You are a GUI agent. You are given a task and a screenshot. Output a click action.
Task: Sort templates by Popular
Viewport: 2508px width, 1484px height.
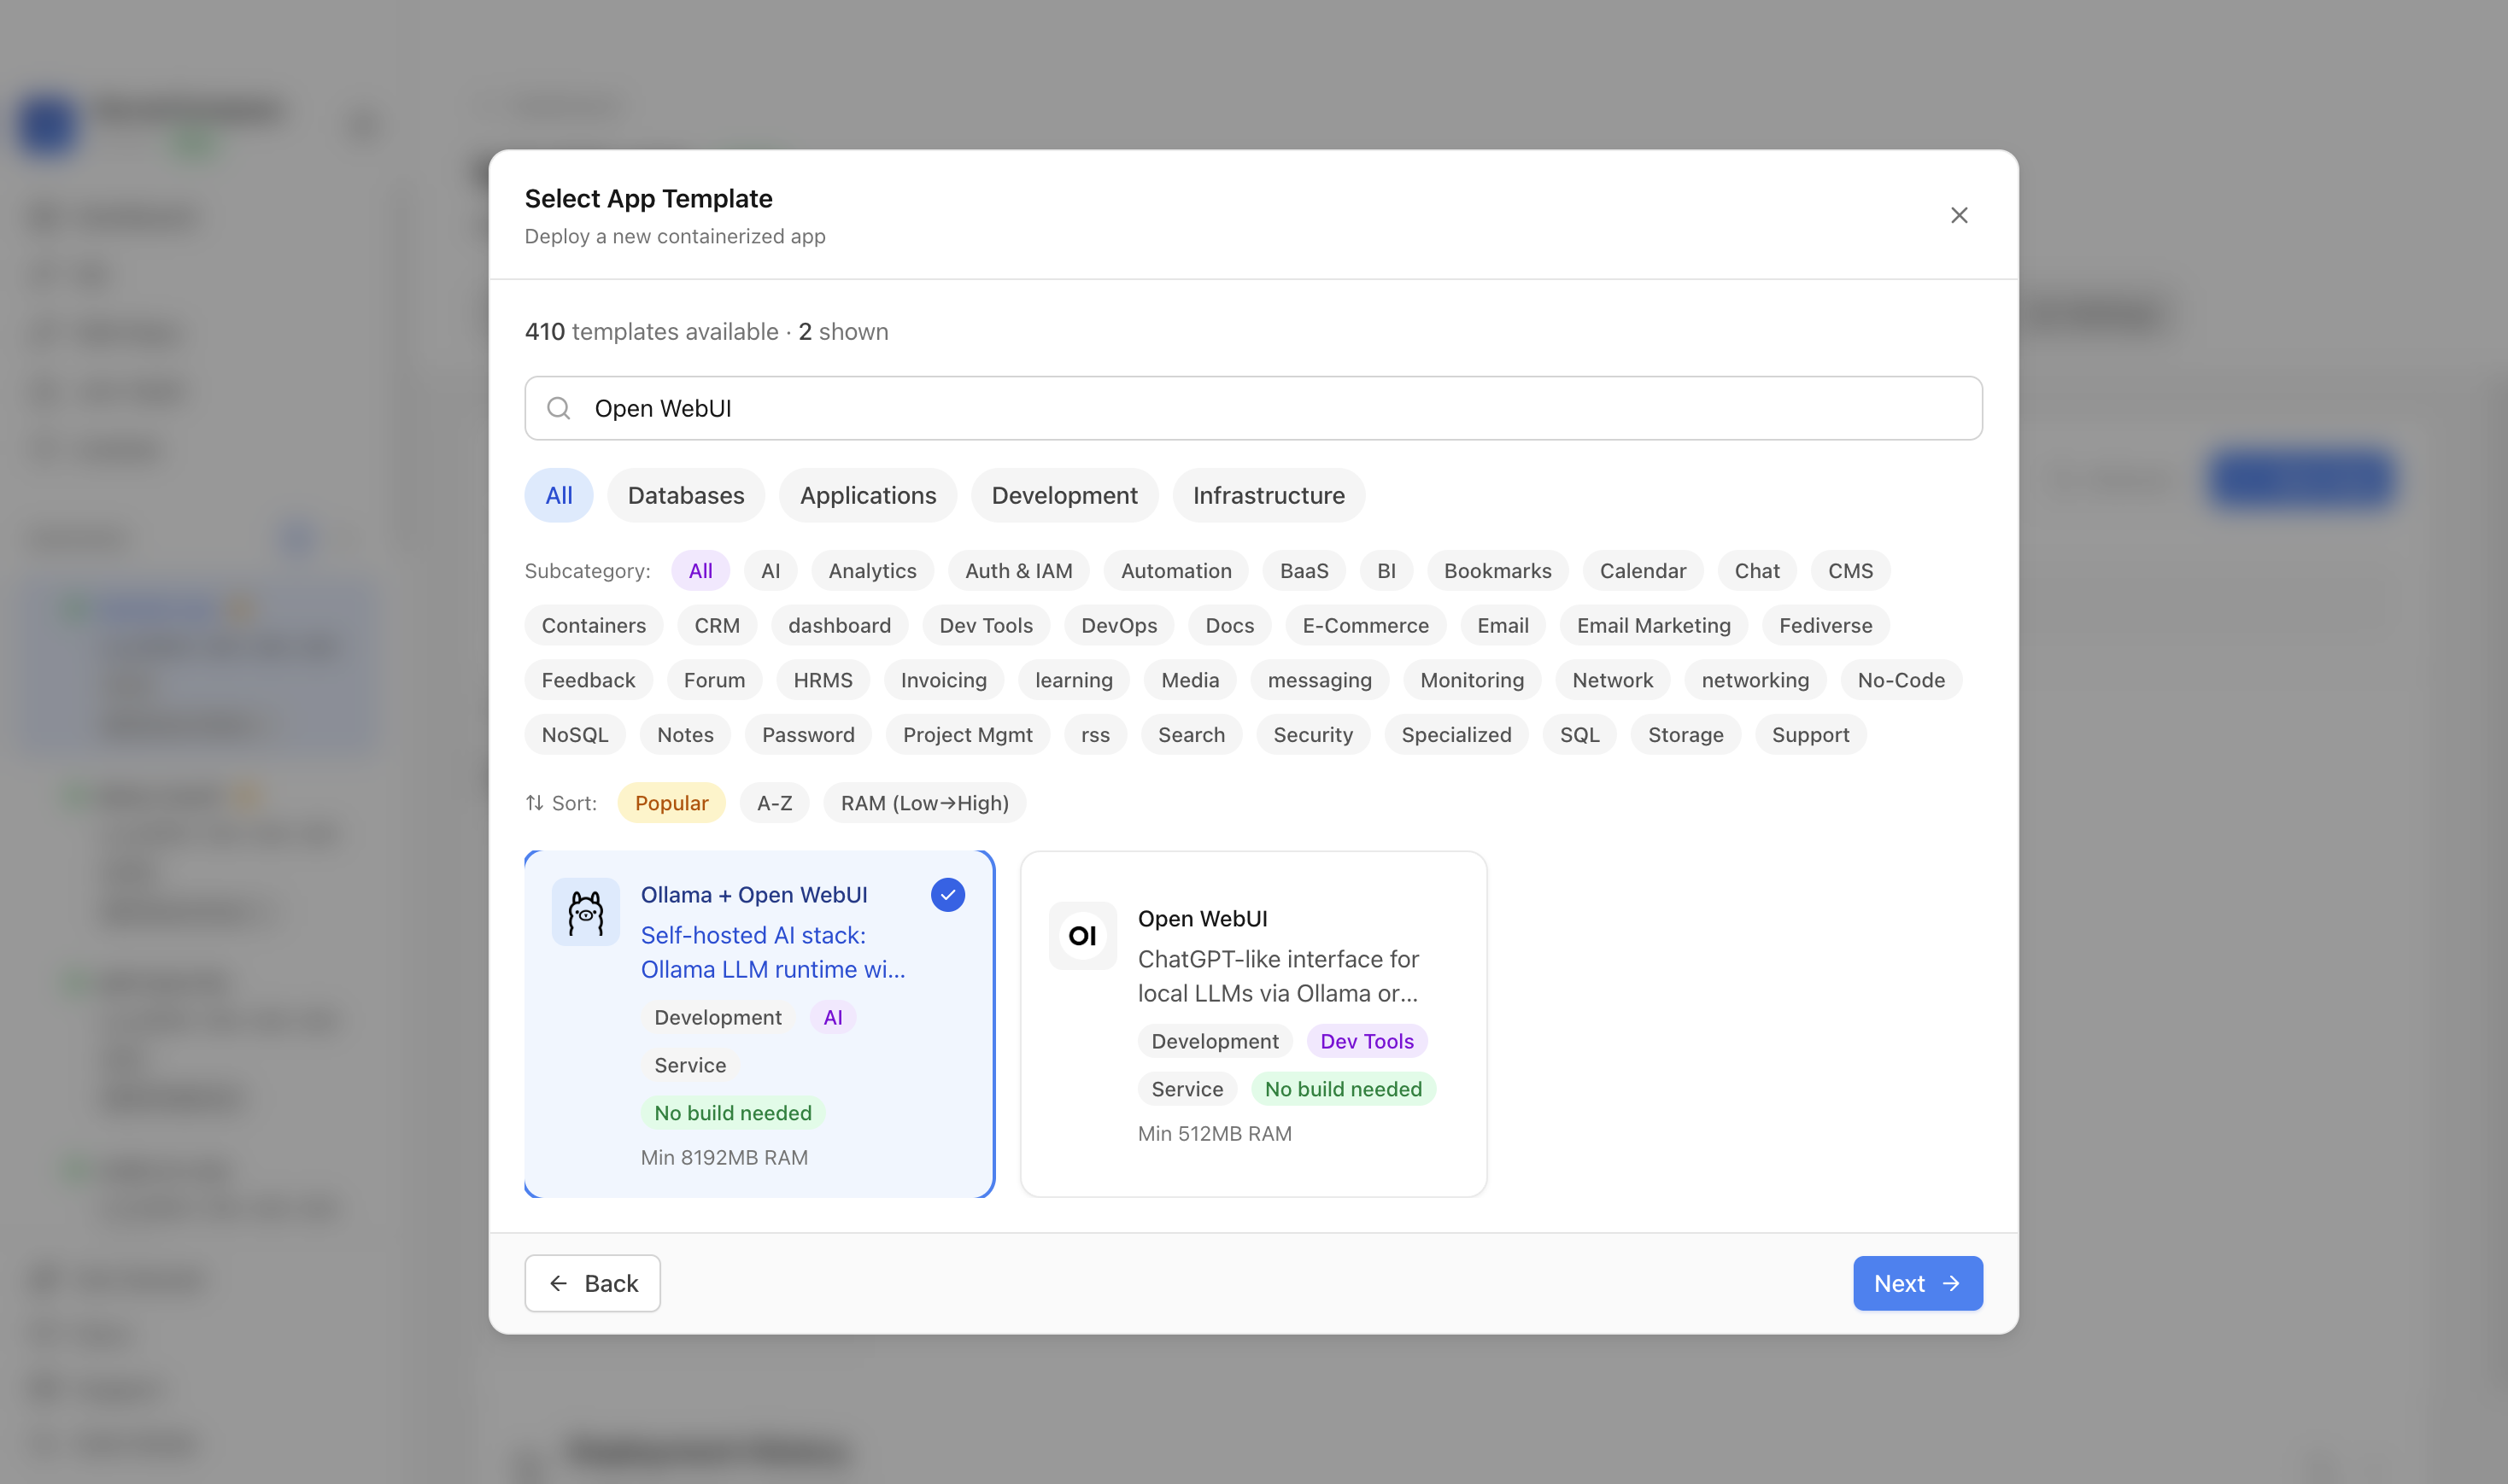tap(671, 803)
